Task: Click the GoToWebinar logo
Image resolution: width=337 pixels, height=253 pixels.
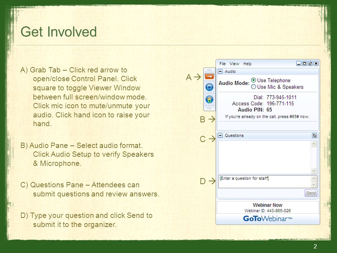Action: tap(267, 219)
